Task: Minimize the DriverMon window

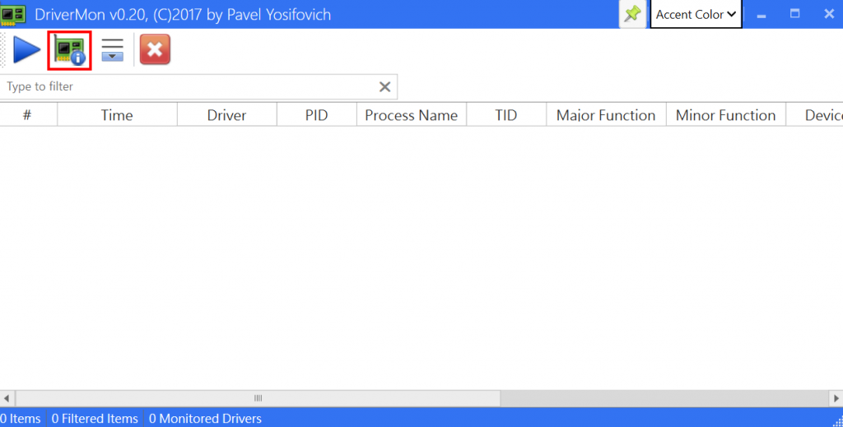Action: pos(761,15)
